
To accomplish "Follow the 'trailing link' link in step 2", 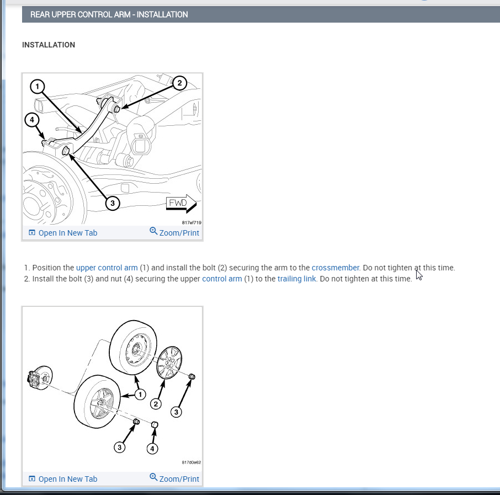I will point(296,279).
